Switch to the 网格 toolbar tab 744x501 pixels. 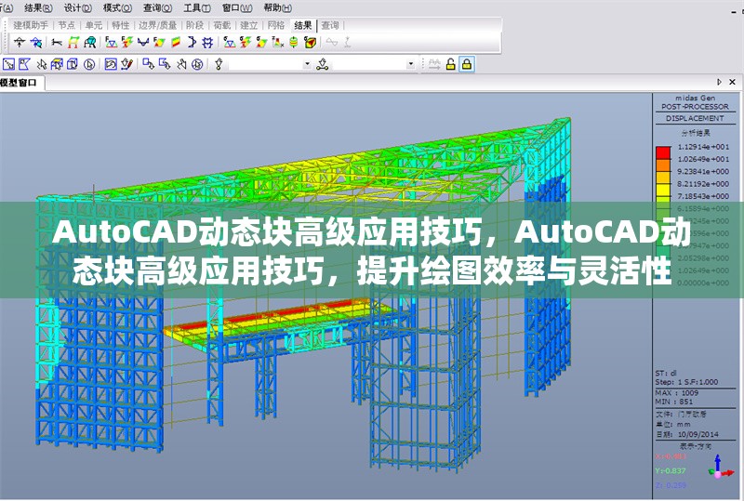pyautogui.click(x=275, y=25)
